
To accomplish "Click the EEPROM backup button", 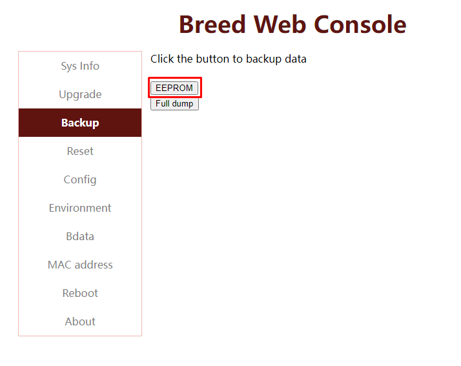I will (x=174, y=88).
